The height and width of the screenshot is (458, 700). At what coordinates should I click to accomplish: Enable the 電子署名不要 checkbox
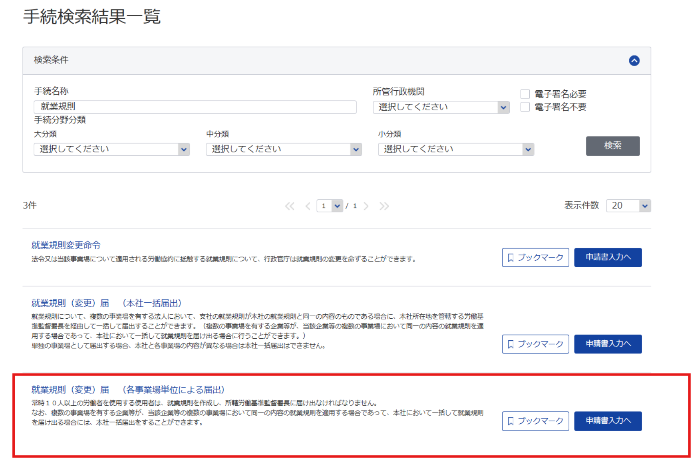(525, 107)
